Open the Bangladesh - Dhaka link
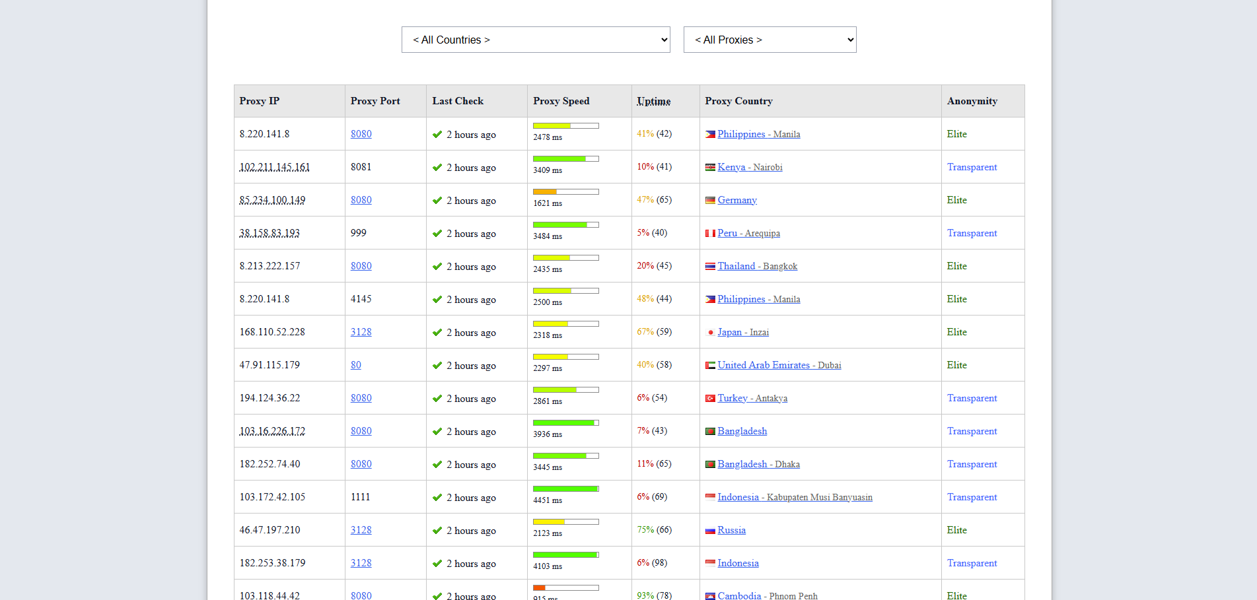Image resolution: width=1257 pixels, height=600 pixels. tap(759, 464)
